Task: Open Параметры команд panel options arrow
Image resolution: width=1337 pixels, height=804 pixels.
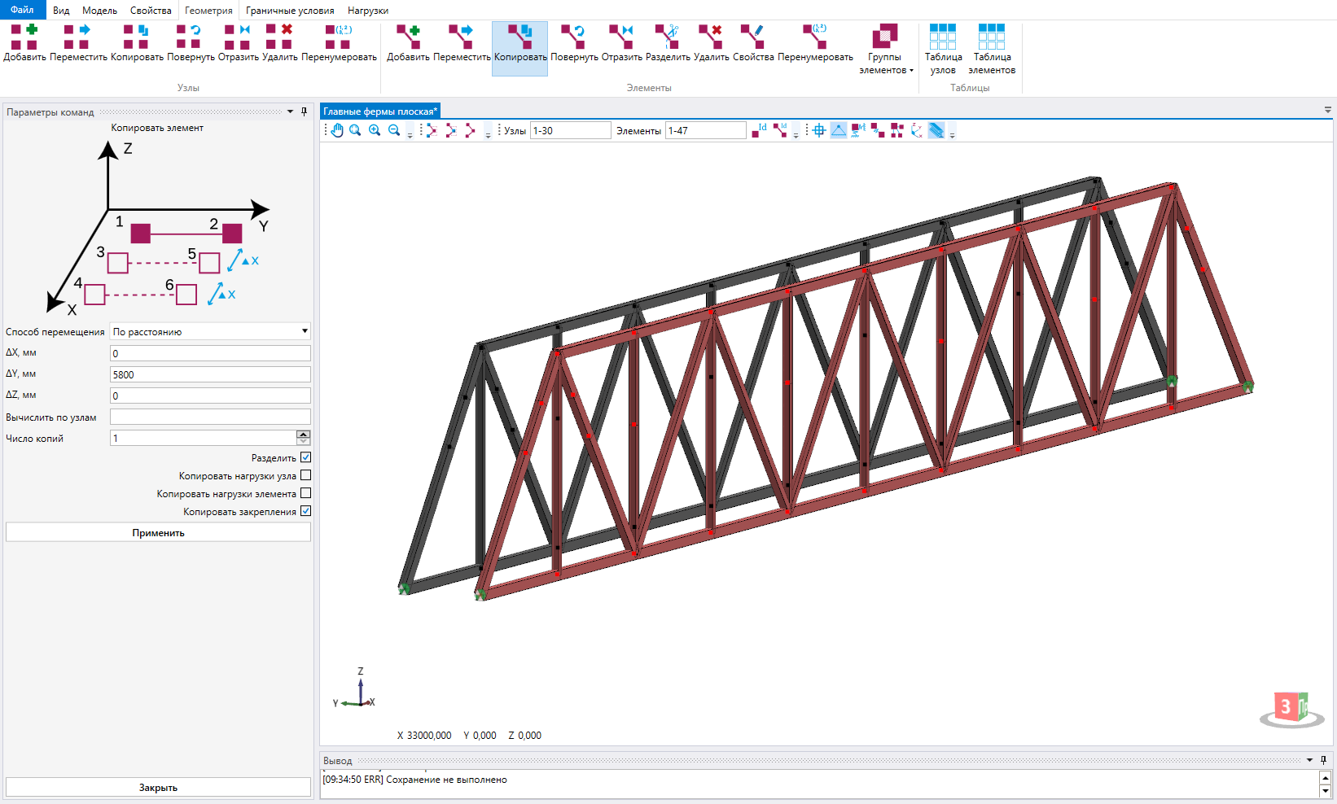Action: pyautogui.click(x=291, y=111)
